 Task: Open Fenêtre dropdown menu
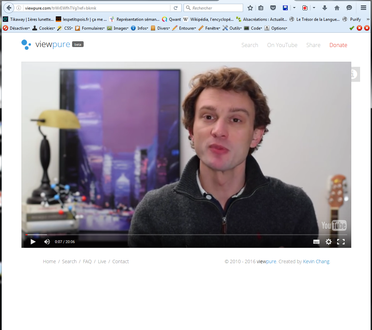(x=209, y=28)
